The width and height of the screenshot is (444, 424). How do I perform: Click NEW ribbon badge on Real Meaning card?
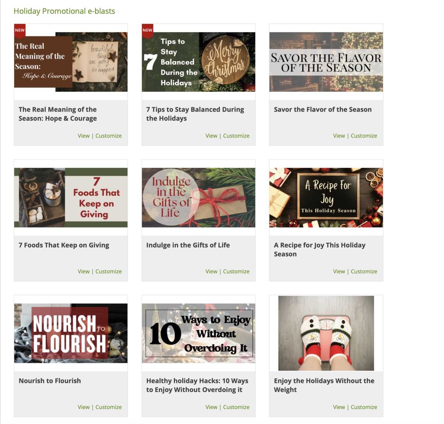20,31
